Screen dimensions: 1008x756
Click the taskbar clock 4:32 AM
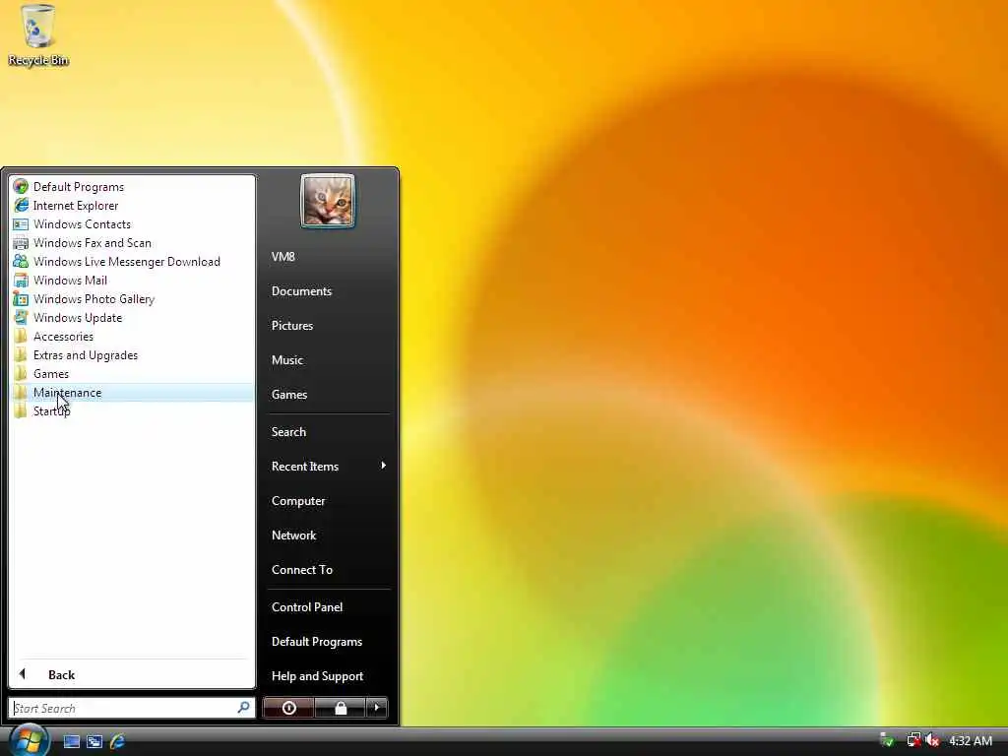pyautogui.click(x=971, y=740)
